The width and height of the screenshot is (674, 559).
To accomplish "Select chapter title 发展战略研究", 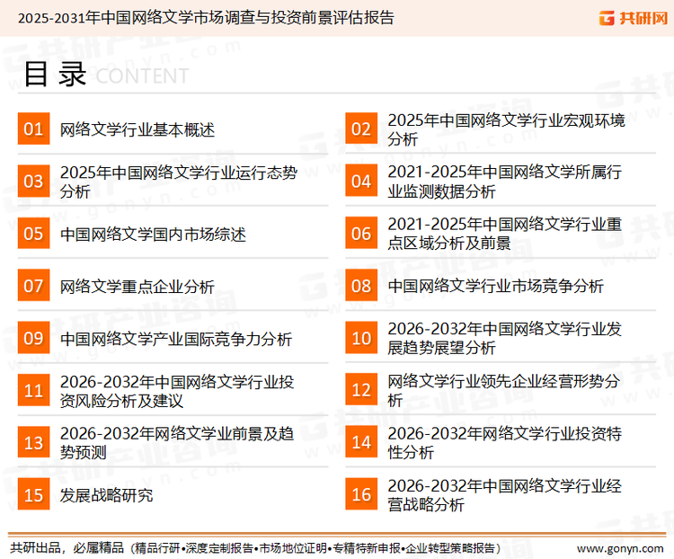I will (x=106, y=495).
